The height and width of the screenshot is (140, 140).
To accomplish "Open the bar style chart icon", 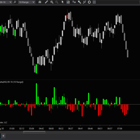I will [x=40, y=2].
